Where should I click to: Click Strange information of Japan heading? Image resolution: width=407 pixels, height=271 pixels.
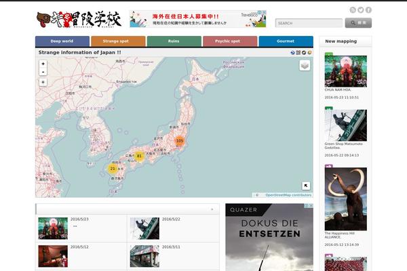click(79, 52)
